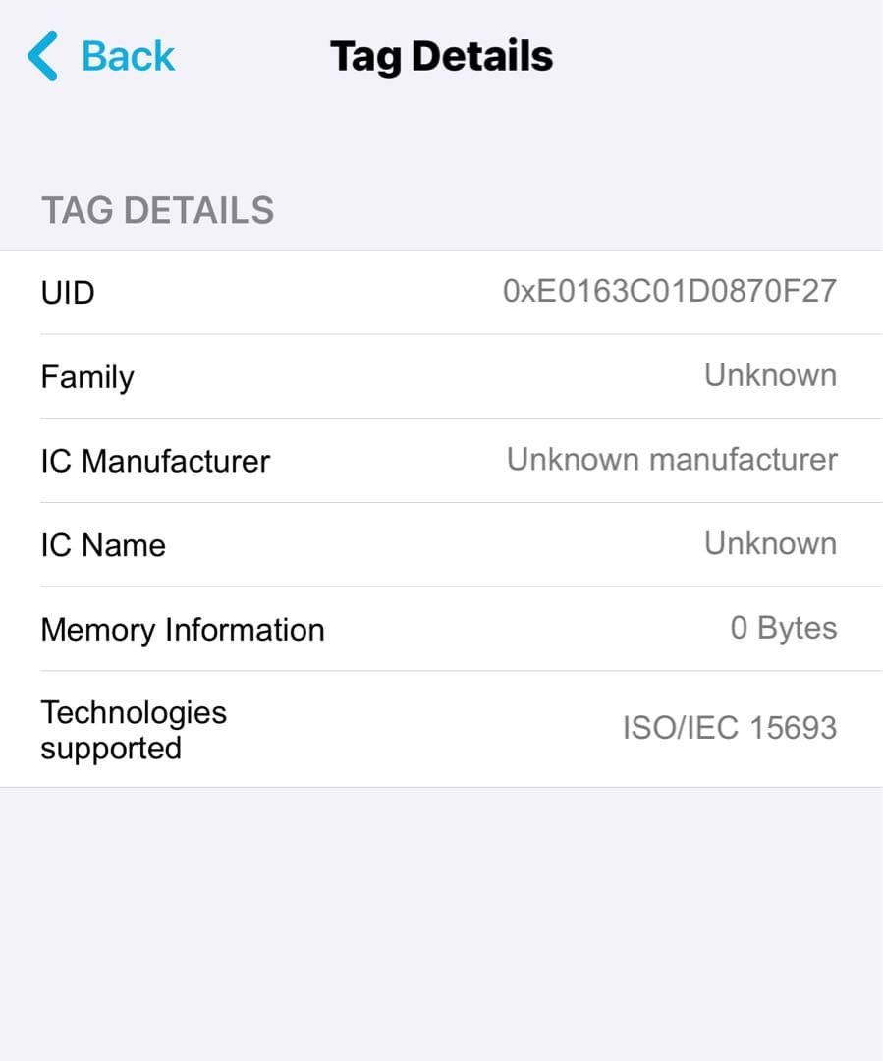Viewport: 883px width, 1061px height.
Task: Select the "IC Manufacturer" label
Action: click(155, 461)
